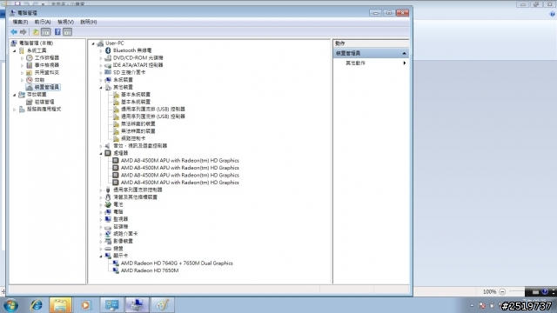Select AMD Radeon HD 7640G + 7650M Dual Graphics
557x313 pixels.
click(177, 263)
